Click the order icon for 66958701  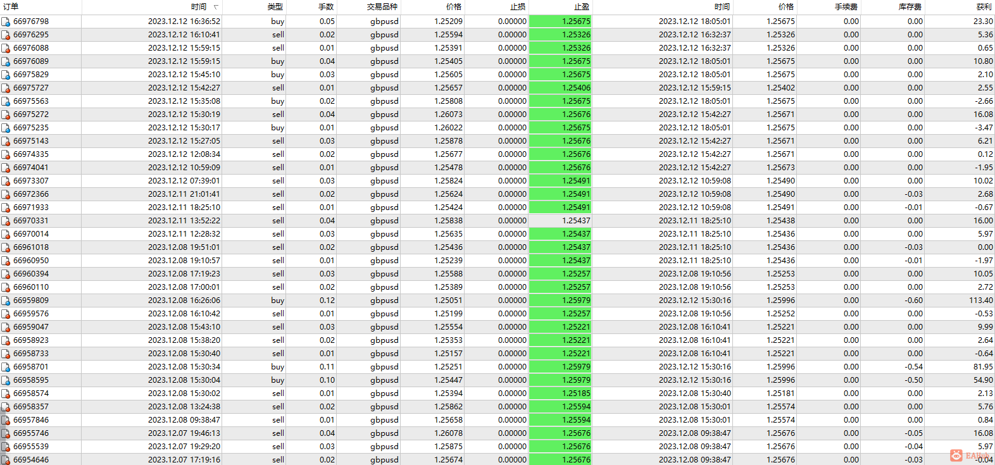coord(6,367)
